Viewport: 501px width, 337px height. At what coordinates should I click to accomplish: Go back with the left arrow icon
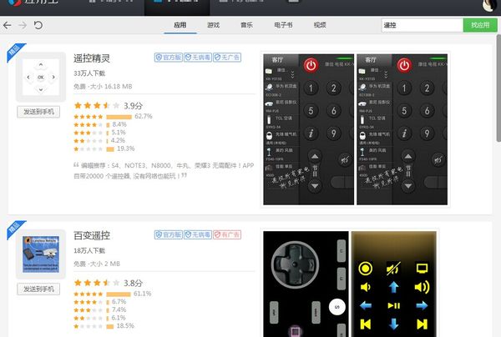click(7, 25)
